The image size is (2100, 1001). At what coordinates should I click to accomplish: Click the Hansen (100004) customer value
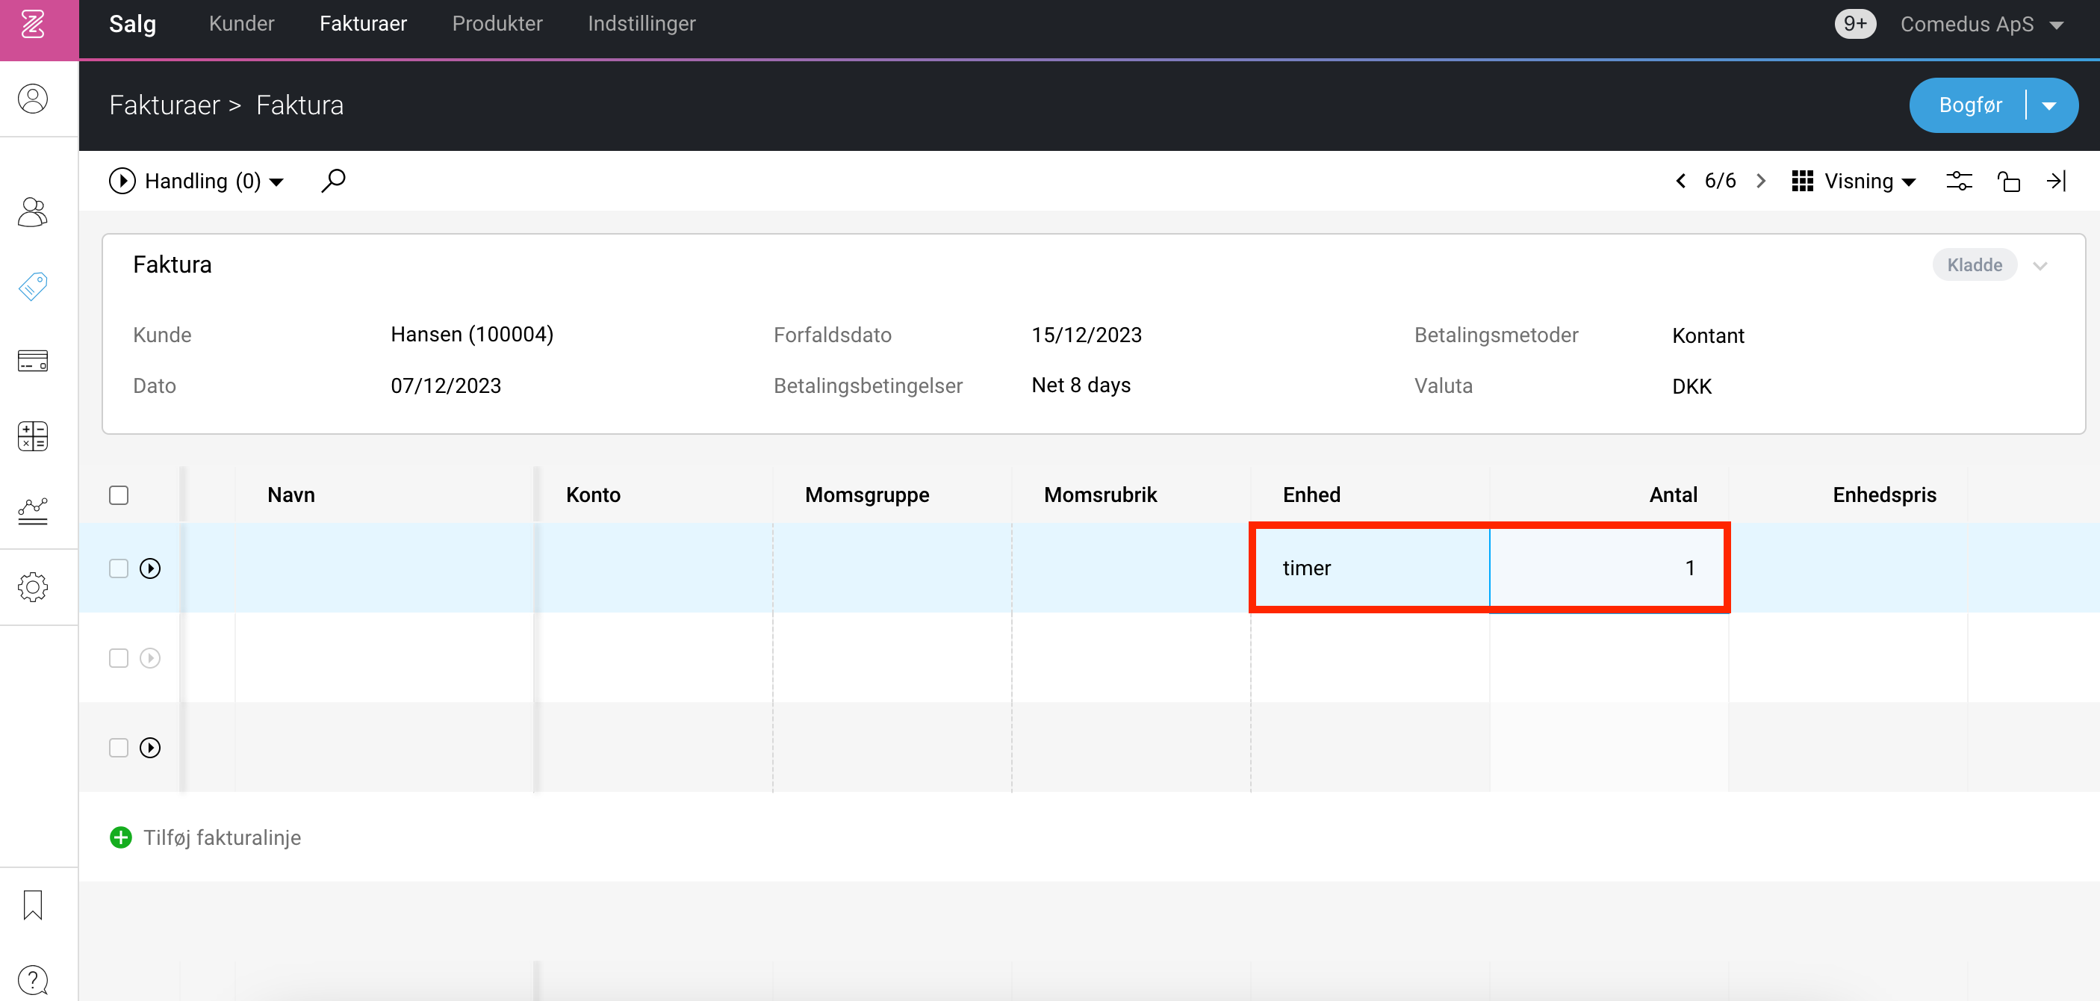[472, 334]
